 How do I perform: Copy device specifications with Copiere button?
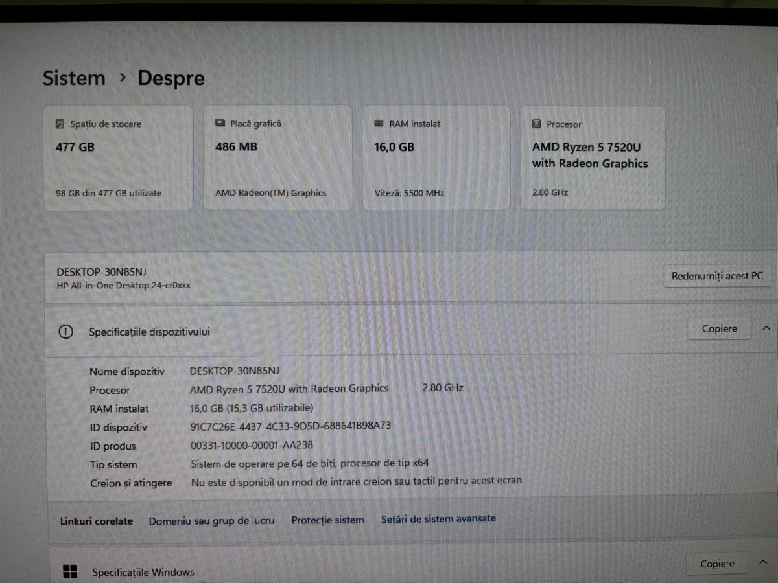pos(719,329)
